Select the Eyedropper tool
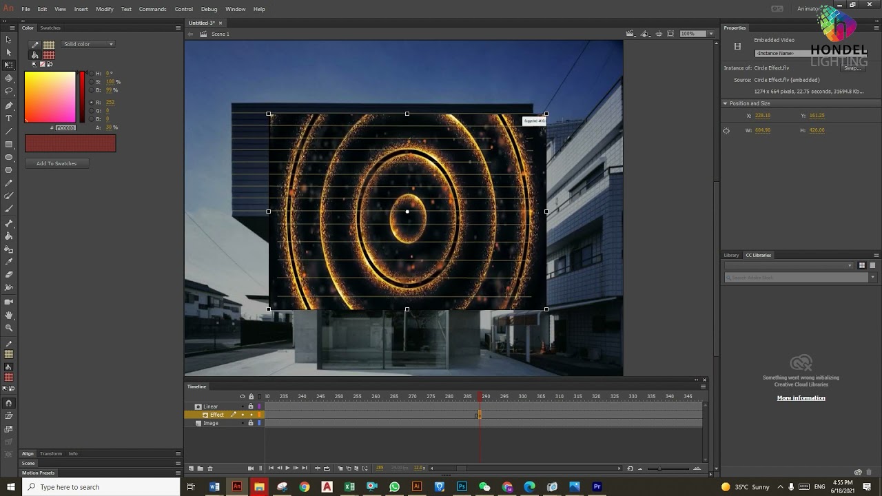The width and height of the screenshot is (882, 496). coord(9,262)
